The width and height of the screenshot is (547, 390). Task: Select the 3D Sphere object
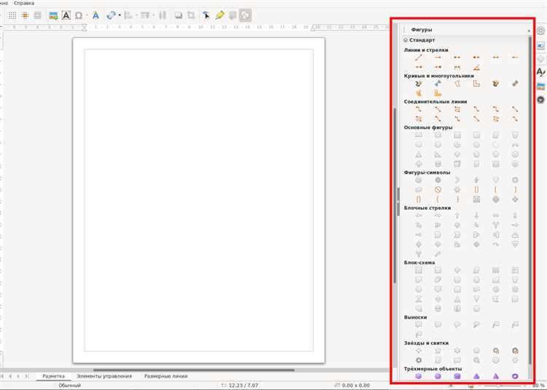[x=438, y=376]
